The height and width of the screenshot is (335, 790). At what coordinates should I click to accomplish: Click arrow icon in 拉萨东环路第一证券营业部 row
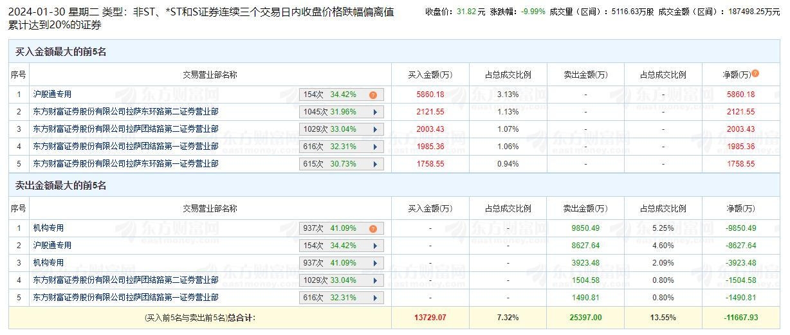click(375, 164)
